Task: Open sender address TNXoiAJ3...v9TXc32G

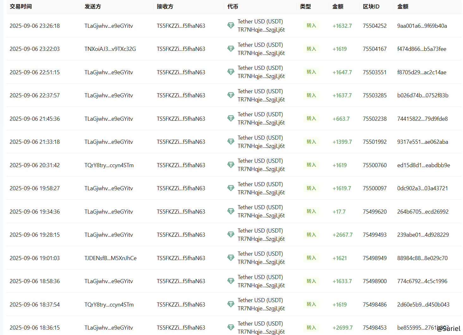Action: [110, 49]
